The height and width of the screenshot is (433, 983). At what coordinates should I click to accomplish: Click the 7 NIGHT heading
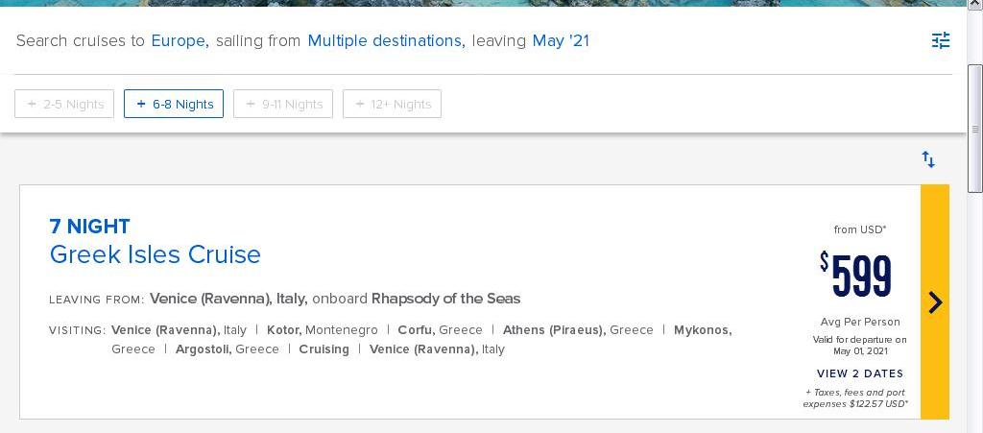(89, 227)
